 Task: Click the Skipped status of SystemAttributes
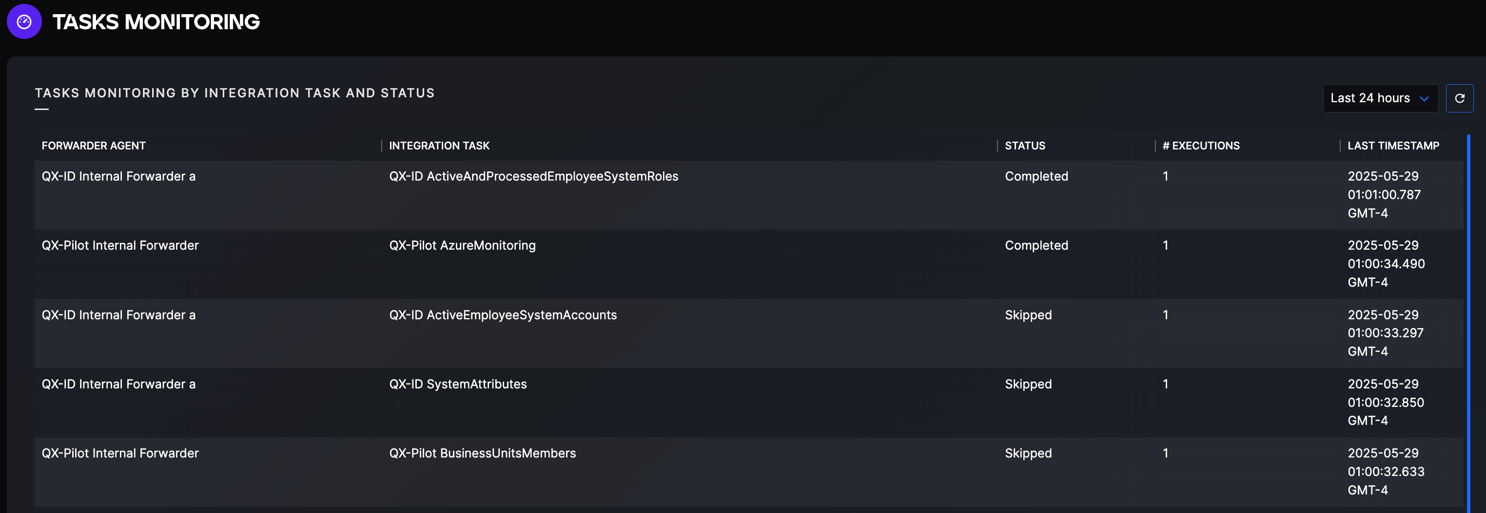point(1028,384)
